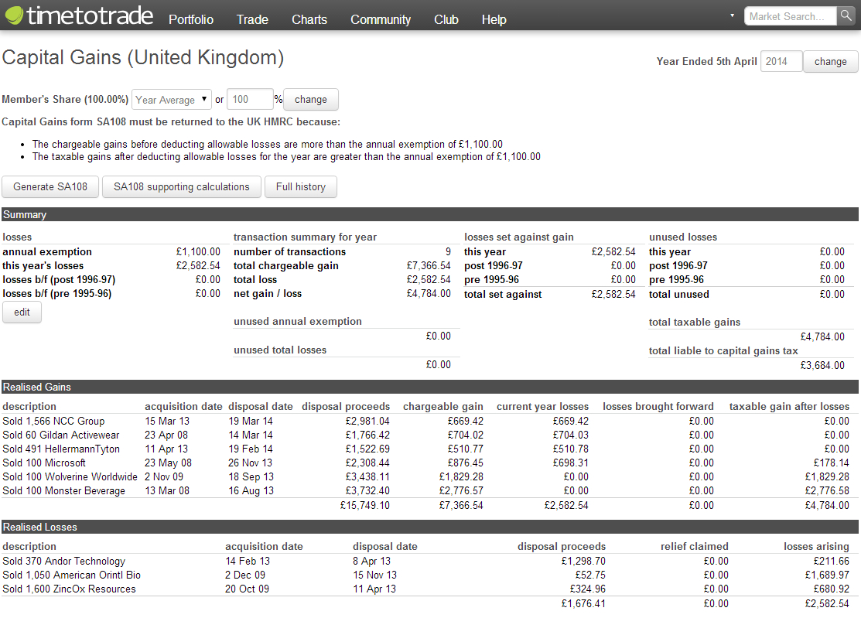Viewport: 861px width, 618px height.
Task: Click the year ended input showing 2014
Action: 781,62
